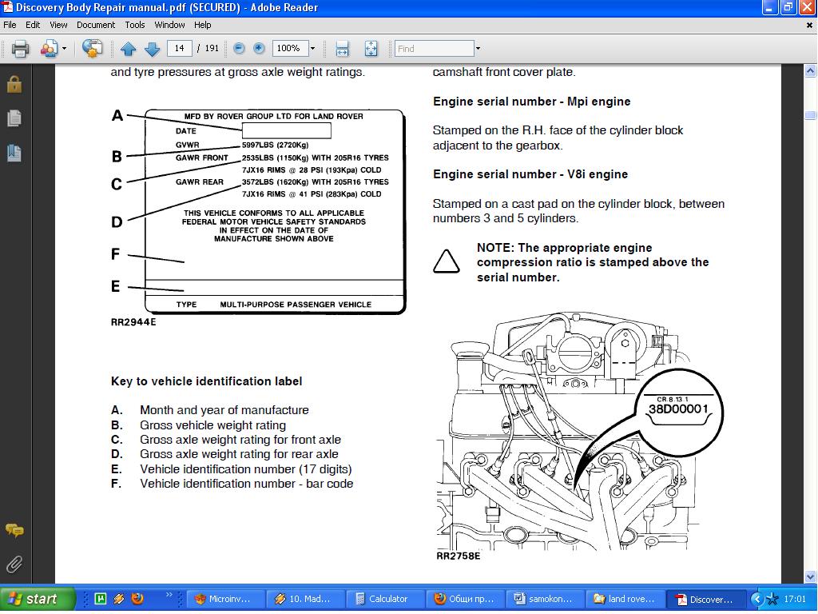Viewport: 818px width, 614px height.
Task: Open the Find options dropdown arrow
Action: (x=478, y=49)
